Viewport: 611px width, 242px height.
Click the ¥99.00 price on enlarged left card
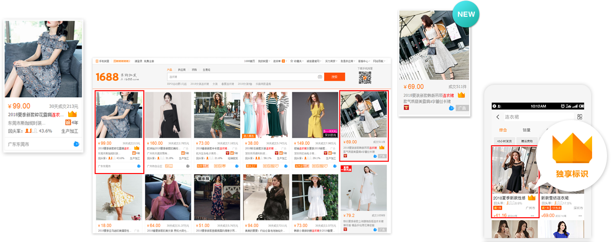point(19,106)
